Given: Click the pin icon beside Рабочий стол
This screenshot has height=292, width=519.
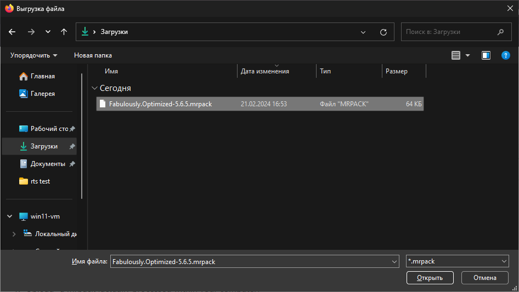Looking at the screenshot, I should pos(72,129).
